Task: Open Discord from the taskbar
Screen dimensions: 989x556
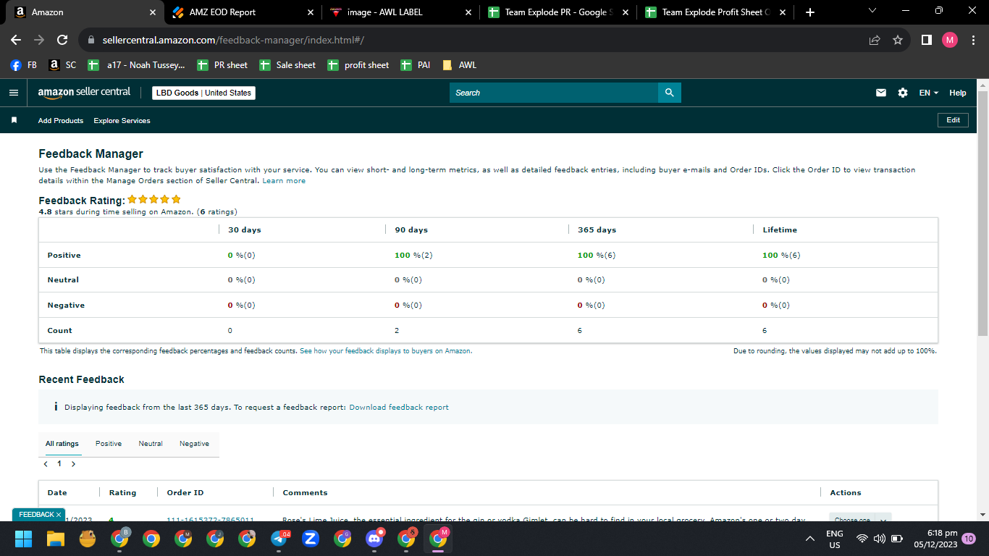Action: point(374,539)
